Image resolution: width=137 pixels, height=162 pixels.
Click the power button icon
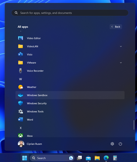[120, 144]
